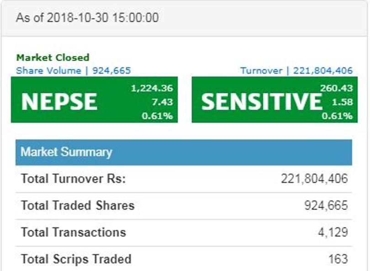Select the NEPSE index label
The height and width of the screenshot is (271, 370).
point(59,101)
